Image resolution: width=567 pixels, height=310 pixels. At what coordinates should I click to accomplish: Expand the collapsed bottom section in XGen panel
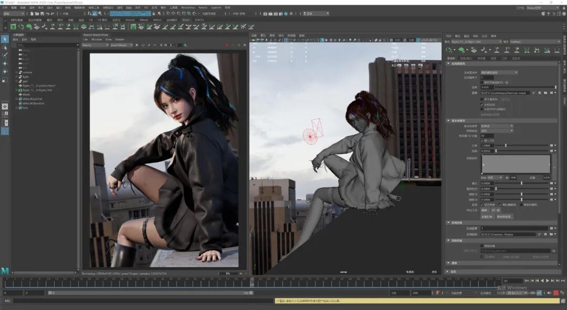coord(448,271)
